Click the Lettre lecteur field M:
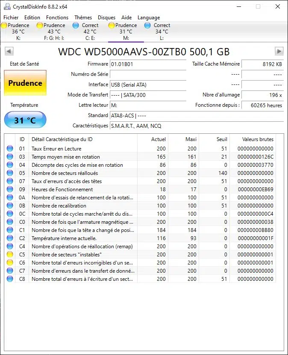288x355 pixels. coord(148,105)
